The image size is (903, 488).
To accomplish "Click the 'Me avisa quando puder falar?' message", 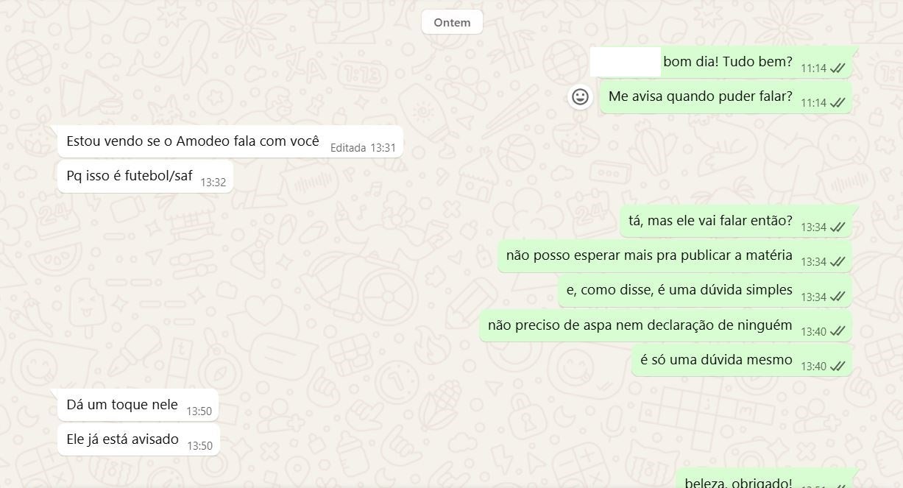I will [x=726, y=97].
